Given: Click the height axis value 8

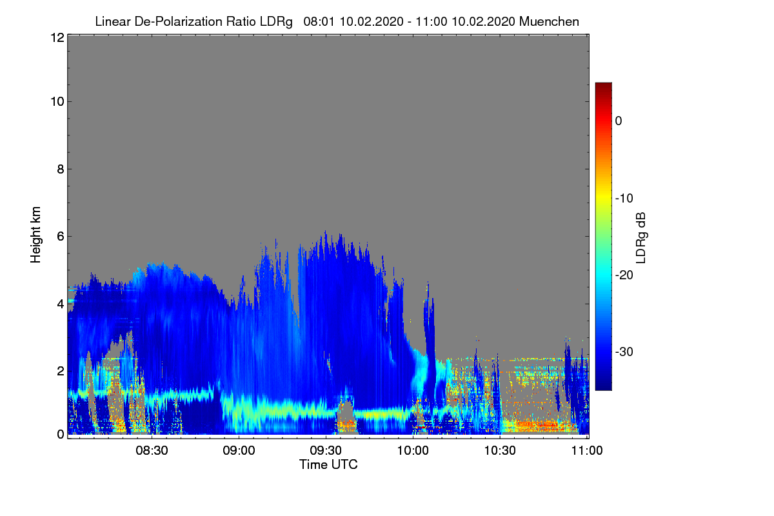Looking at the screenshot, I should [59, 169].
